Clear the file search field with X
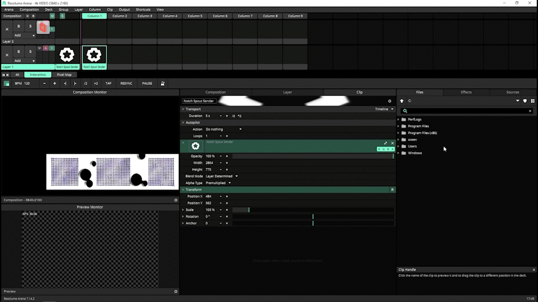Viewport: 538px width, 302px height. 530,111
